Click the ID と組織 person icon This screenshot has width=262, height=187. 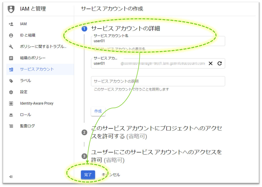point(11,35)
